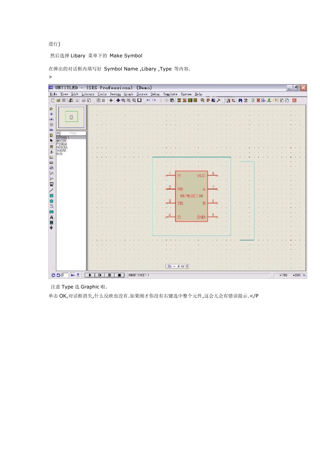Open the View menu
The image size is (320, 454).
[64, 94]
